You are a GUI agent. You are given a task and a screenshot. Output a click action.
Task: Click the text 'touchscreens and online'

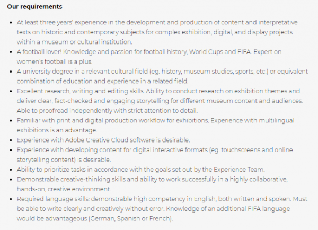[x=257, y=150]
